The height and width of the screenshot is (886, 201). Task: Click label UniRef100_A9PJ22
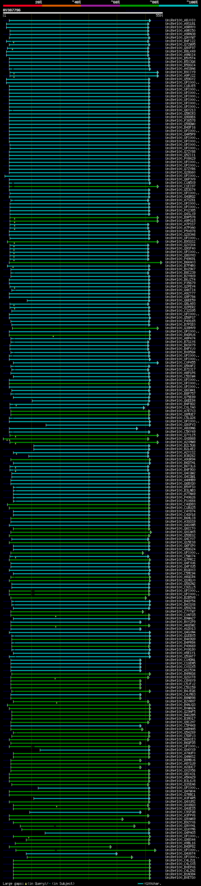(180, 75)
